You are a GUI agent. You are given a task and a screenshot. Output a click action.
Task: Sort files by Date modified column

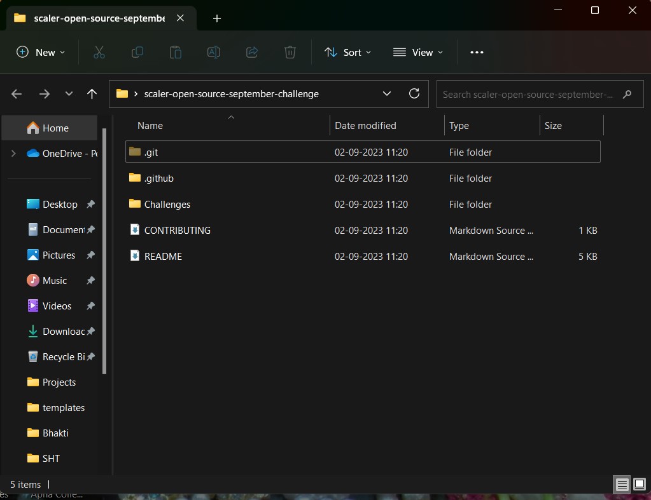click(x=365, y=126)
